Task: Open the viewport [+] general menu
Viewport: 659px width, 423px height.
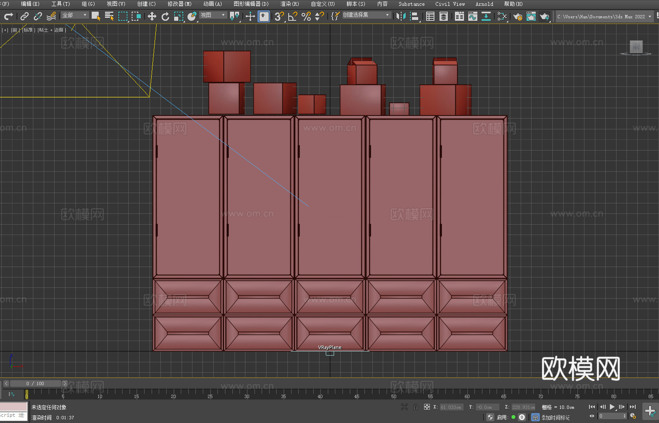Action: (5, 30)
